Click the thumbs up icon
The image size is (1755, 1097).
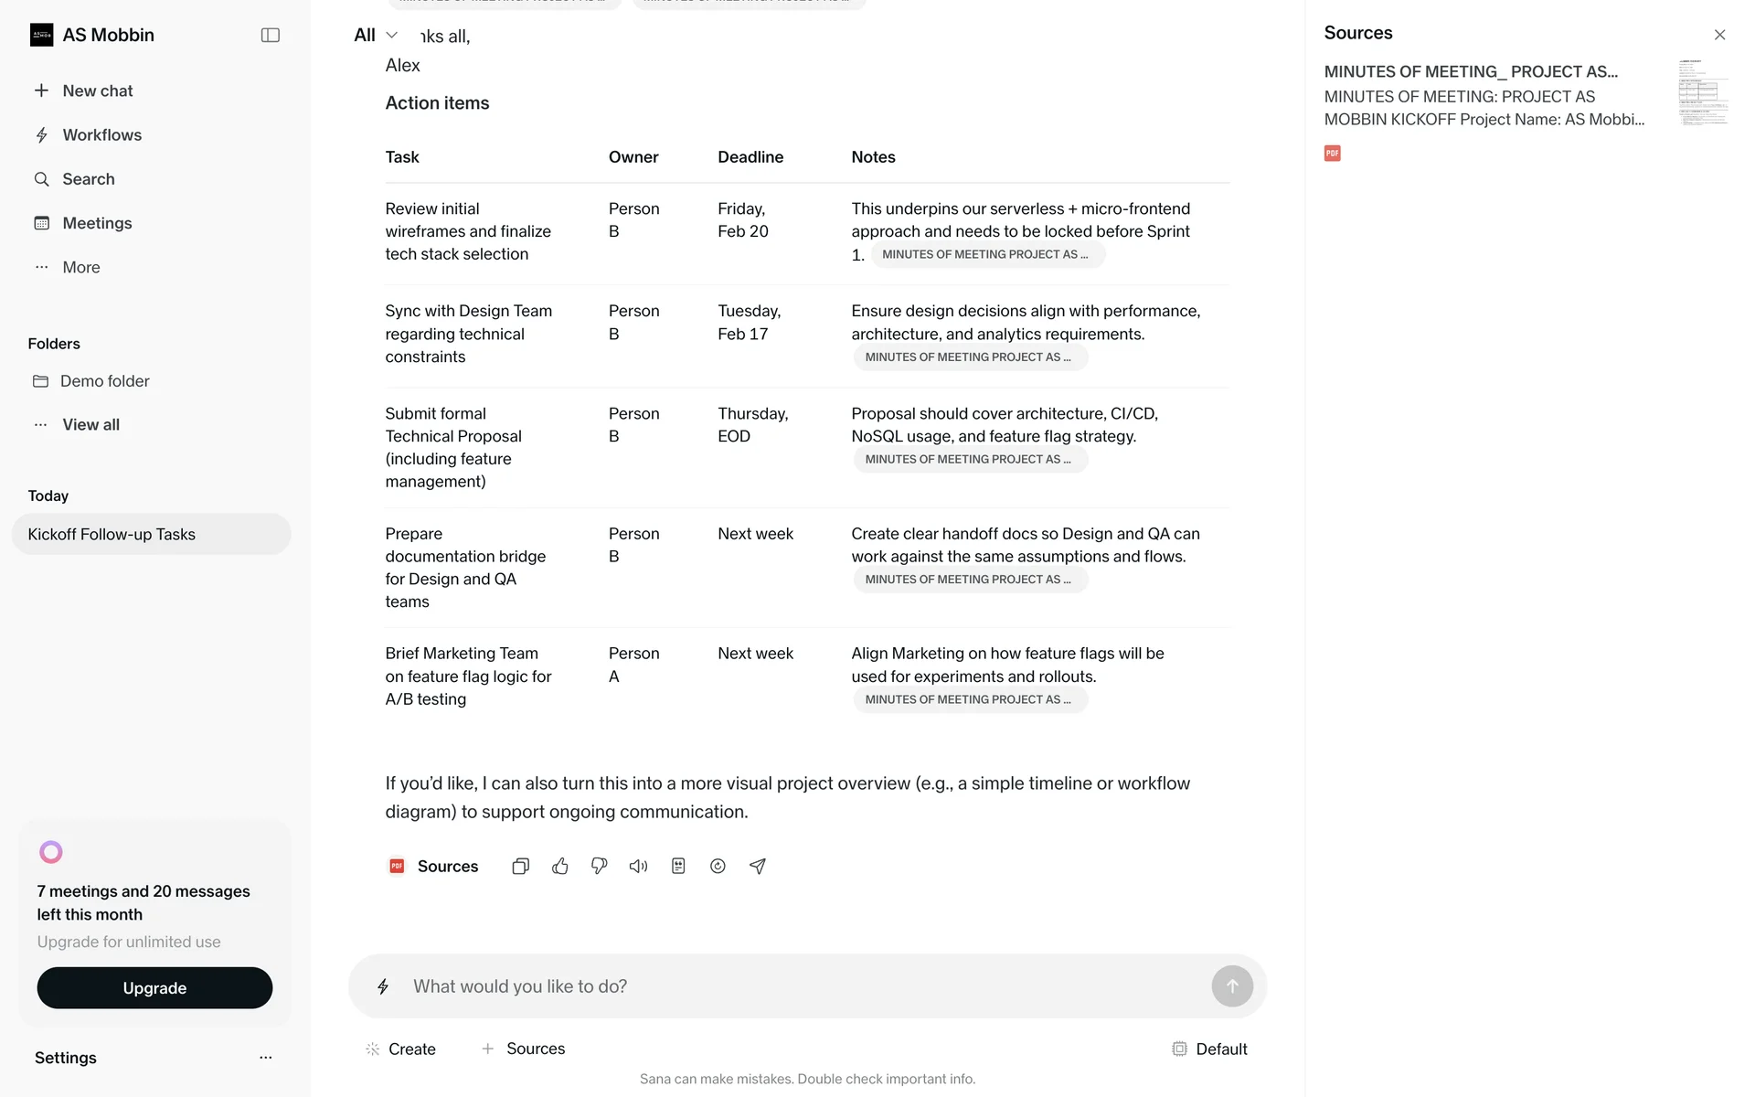click(x=560, y=866)
